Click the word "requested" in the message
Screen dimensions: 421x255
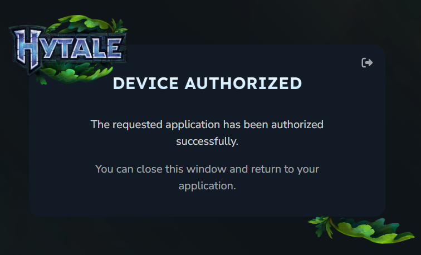(x=137, y=125)
